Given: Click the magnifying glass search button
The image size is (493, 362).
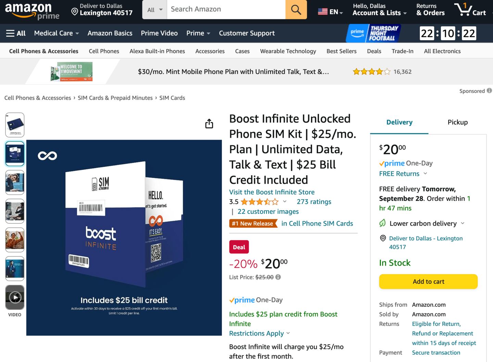Looking at the screenshot, I should pyautogui.click(x=296, y=10).
